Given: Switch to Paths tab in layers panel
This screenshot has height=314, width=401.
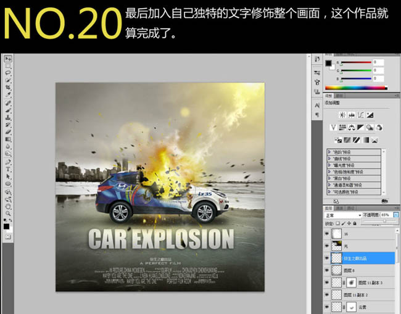Looking at the screenshot, I should pos(350,208).
